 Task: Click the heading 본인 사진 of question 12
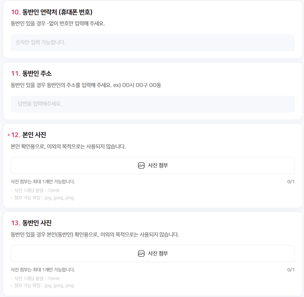(32, 134)
